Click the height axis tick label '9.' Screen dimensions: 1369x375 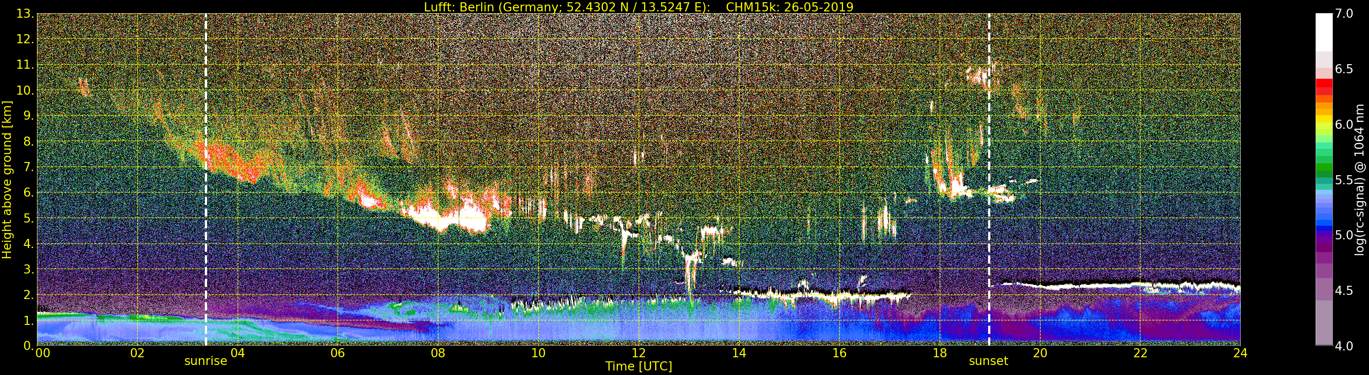28,116
